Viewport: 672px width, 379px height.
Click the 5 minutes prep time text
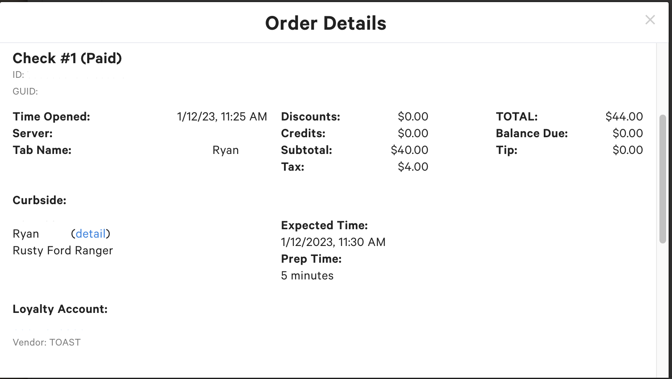click(307, 276)
